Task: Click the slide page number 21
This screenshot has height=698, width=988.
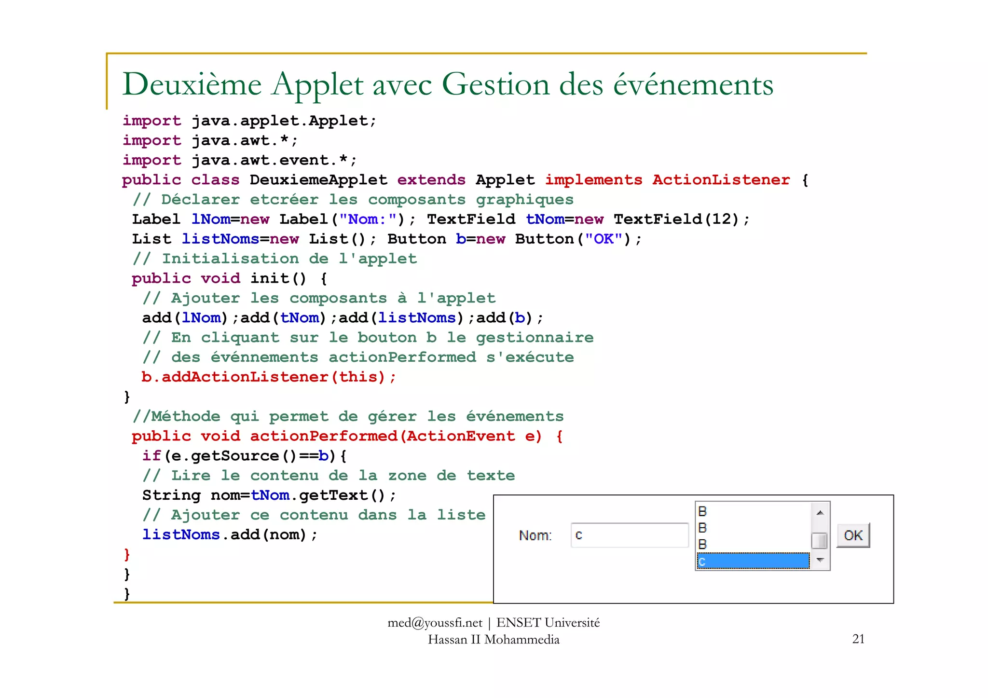Action: (x=858, y=639)
